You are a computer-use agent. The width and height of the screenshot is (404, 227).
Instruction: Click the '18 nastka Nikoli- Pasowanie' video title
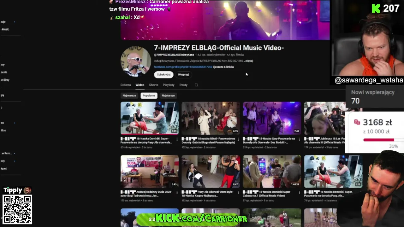click(209, 140)
